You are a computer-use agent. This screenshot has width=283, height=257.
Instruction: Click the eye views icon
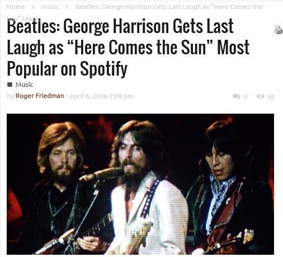coord(261,96)
